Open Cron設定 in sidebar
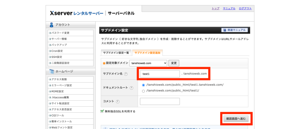The width and height of the screenshot is (300, 129). (x=71, y=51)
